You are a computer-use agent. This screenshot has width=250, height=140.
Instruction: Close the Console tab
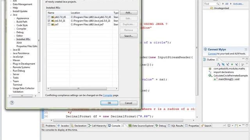point(122,126)
